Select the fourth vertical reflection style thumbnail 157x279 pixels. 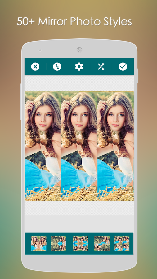tap(102, 243)
